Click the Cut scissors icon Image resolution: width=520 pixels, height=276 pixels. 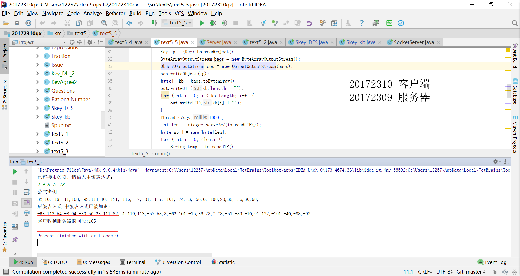[67, 23]
